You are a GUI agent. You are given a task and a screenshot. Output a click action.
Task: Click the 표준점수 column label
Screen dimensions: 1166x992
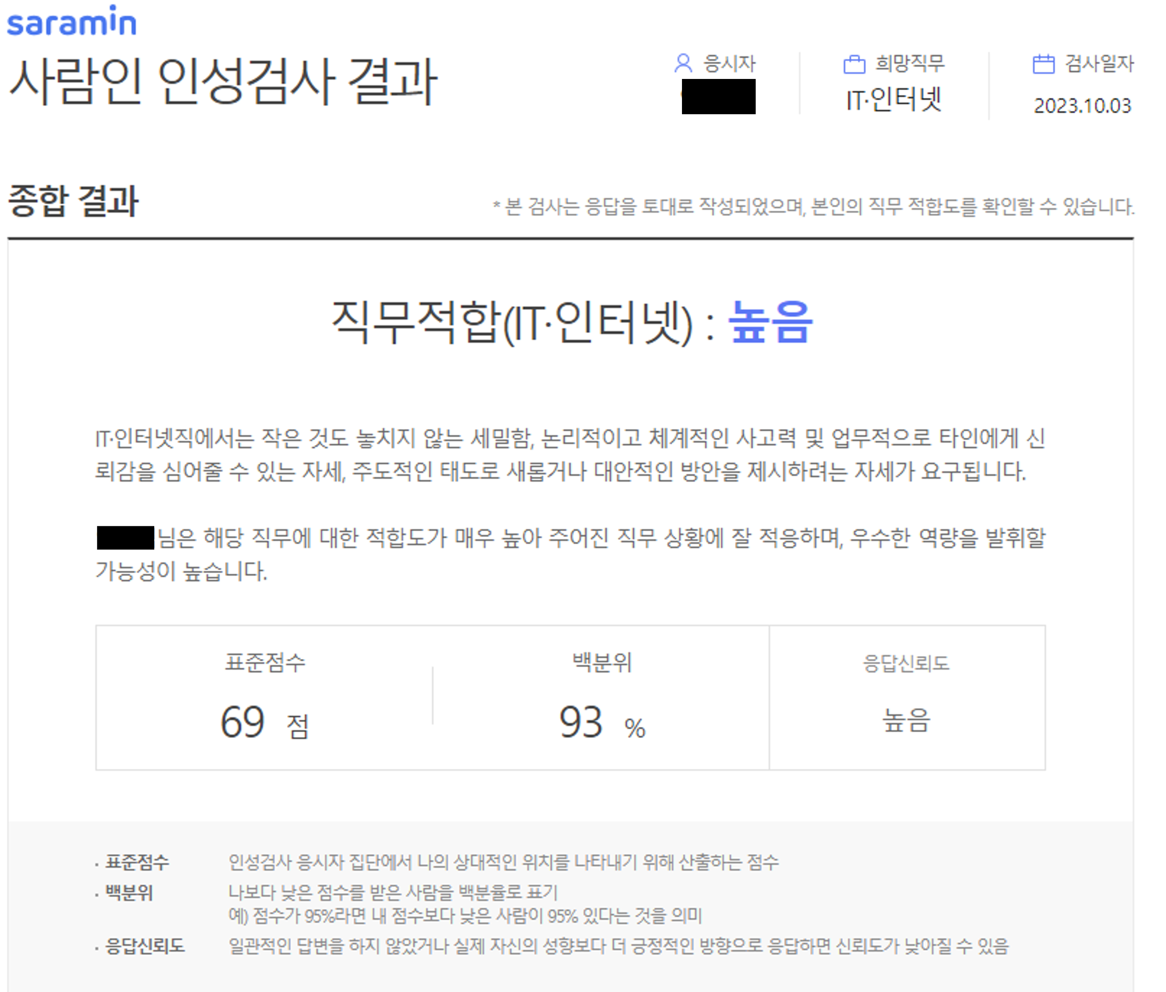265,663
